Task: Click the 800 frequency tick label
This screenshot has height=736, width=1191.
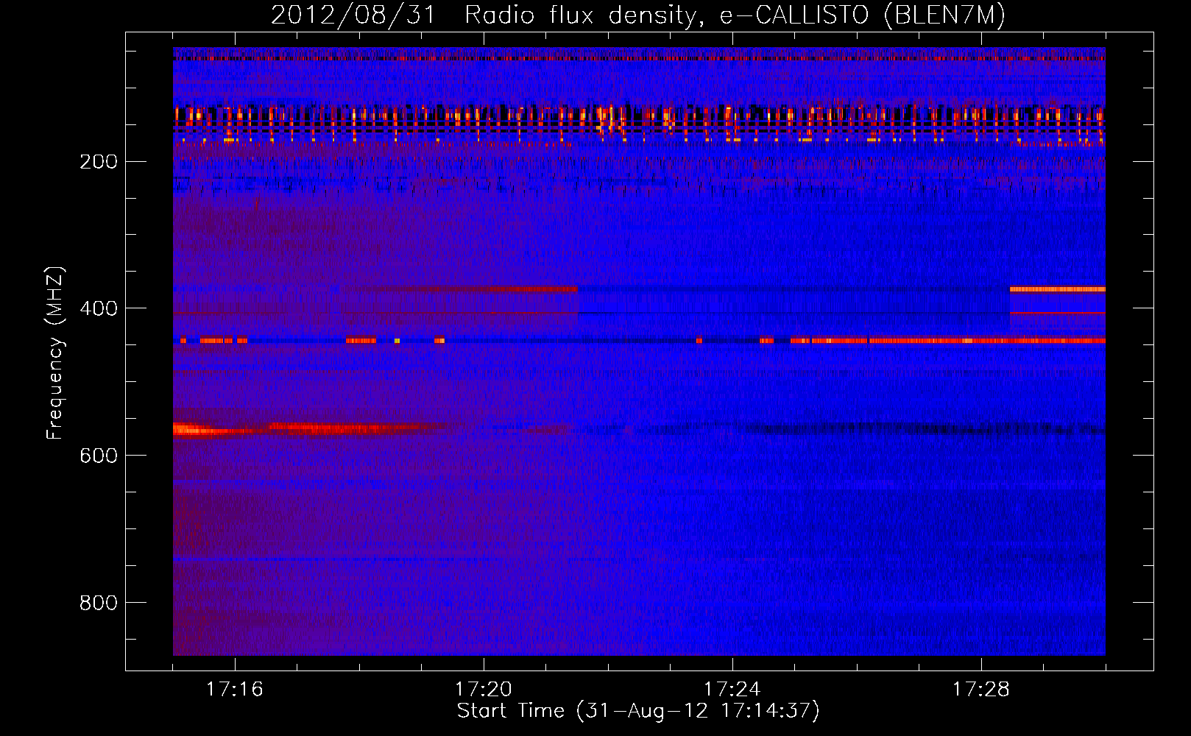Action: 98,603
